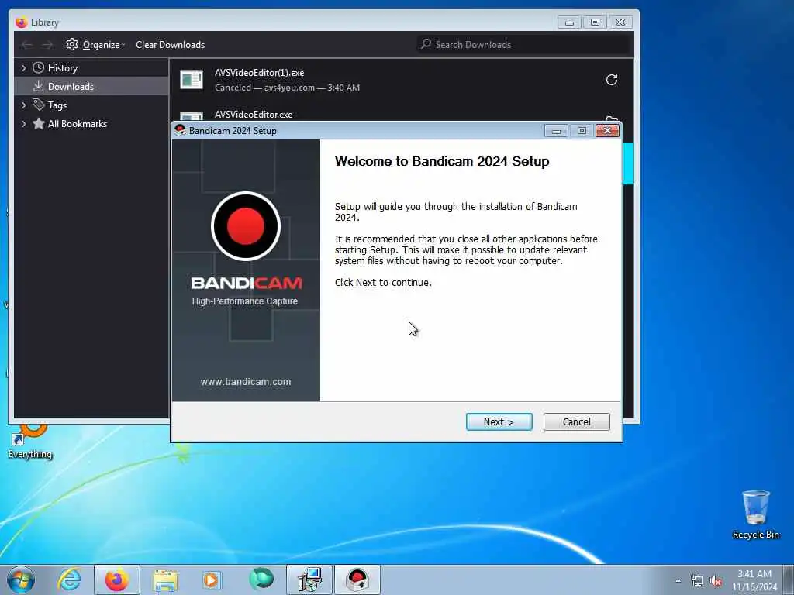Click Clear Downloads in Library window
The width and height of the screenshot is (794, 595).
[x=170, y=44]
